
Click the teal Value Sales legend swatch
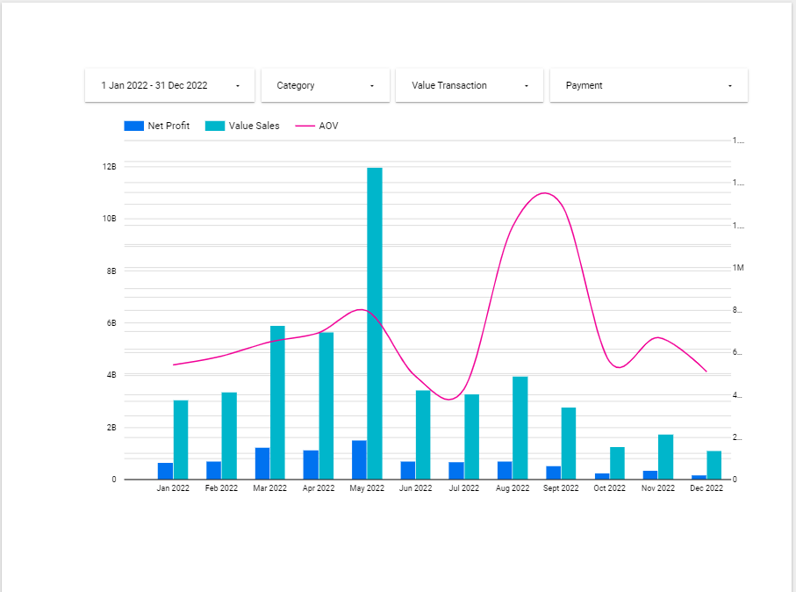(x=210, y=126)
